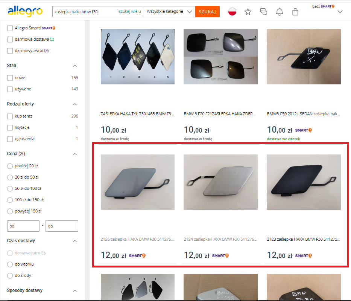Open bottom photo of three numbered covers

[138, 287]
